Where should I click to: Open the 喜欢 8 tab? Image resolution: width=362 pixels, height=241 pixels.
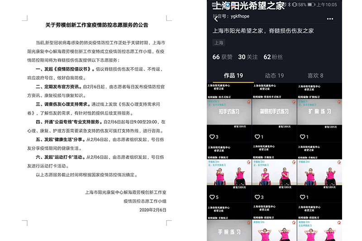click(315, 75)
